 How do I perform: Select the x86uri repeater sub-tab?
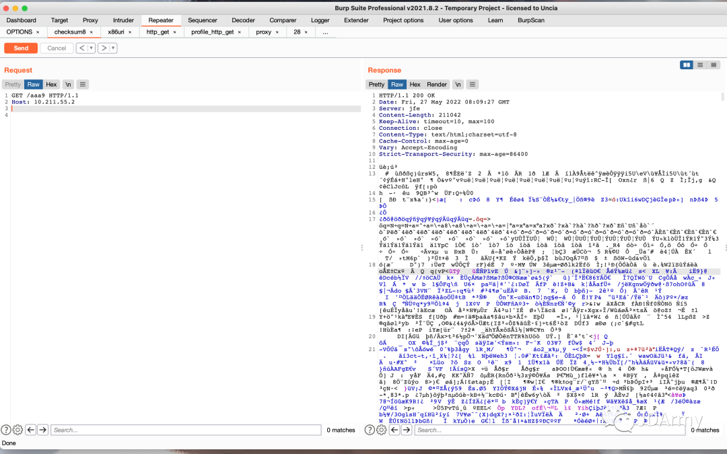116,32
